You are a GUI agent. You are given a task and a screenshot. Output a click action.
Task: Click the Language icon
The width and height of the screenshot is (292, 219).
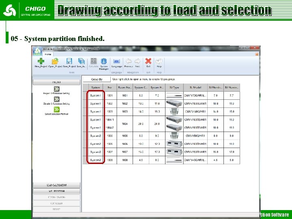click(x=116, y=61)
